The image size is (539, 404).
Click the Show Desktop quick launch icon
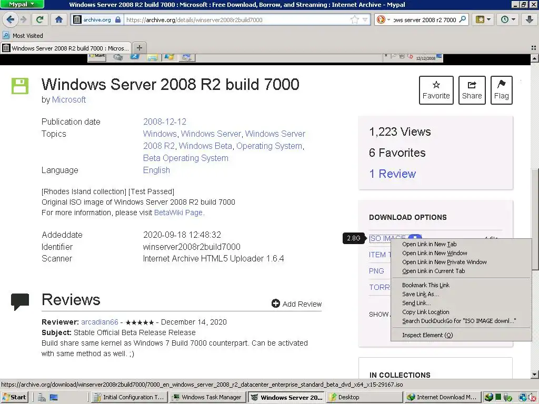point(54,398)
